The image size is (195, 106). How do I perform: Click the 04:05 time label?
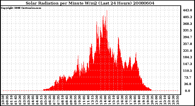(x=33, y=100)
